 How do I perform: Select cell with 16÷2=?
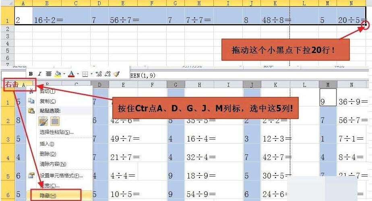[x=47, y=16]
